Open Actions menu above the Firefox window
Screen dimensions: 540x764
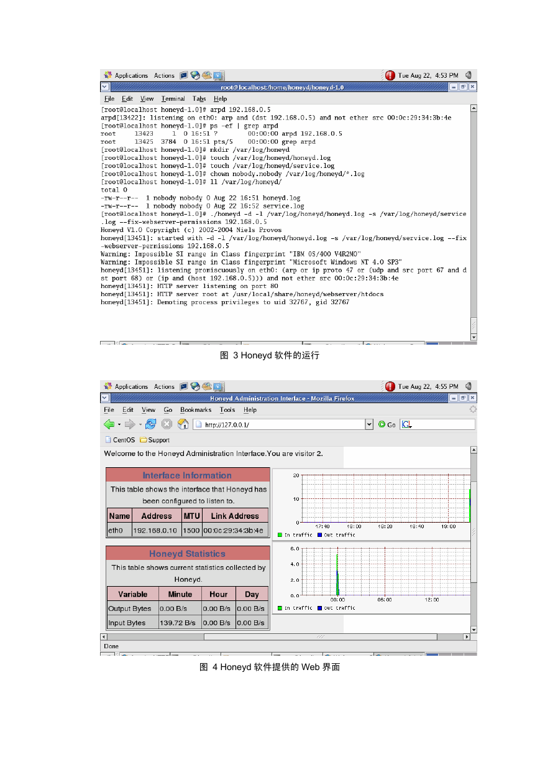pyautogui.click(x=164, y=386)
